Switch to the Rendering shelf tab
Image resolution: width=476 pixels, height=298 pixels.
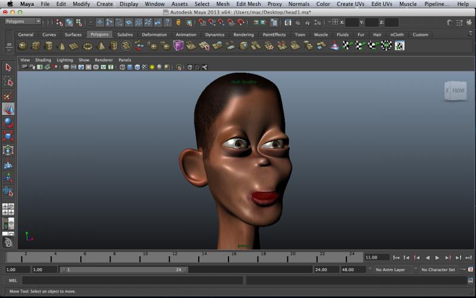(x=243, y=35)
